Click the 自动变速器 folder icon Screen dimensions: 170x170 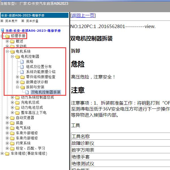[x=12, y=118]
